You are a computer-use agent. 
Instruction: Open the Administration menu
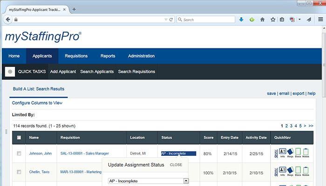(x=141, y=56)
